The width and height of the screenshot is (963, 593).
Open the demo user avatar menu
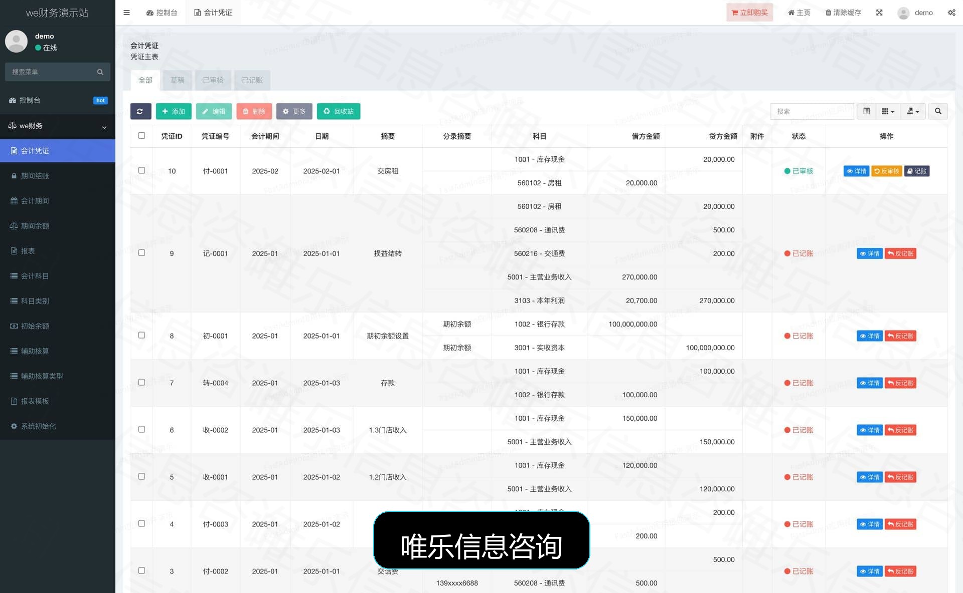tap(915, 13)
